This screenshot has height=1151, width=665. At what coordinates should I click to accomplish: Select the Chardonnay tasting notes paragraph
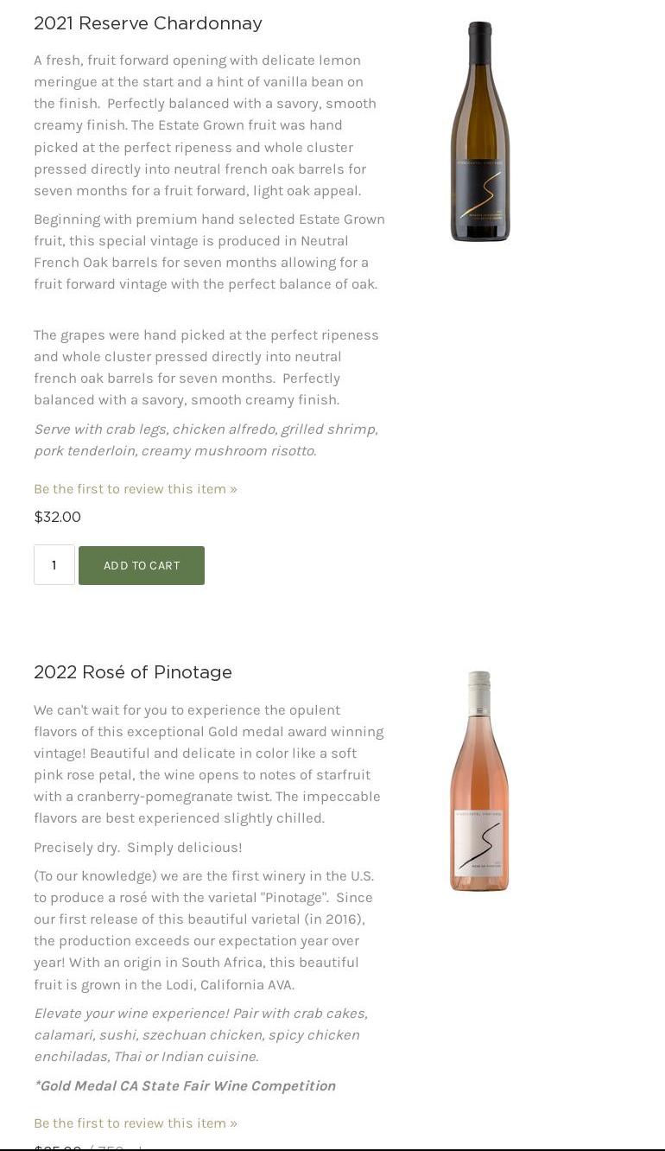[x=206, y=125]
